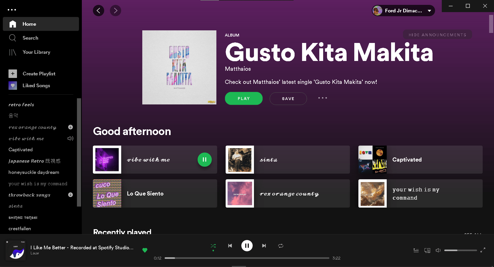Open the rex orange county card

coord(288,193)
